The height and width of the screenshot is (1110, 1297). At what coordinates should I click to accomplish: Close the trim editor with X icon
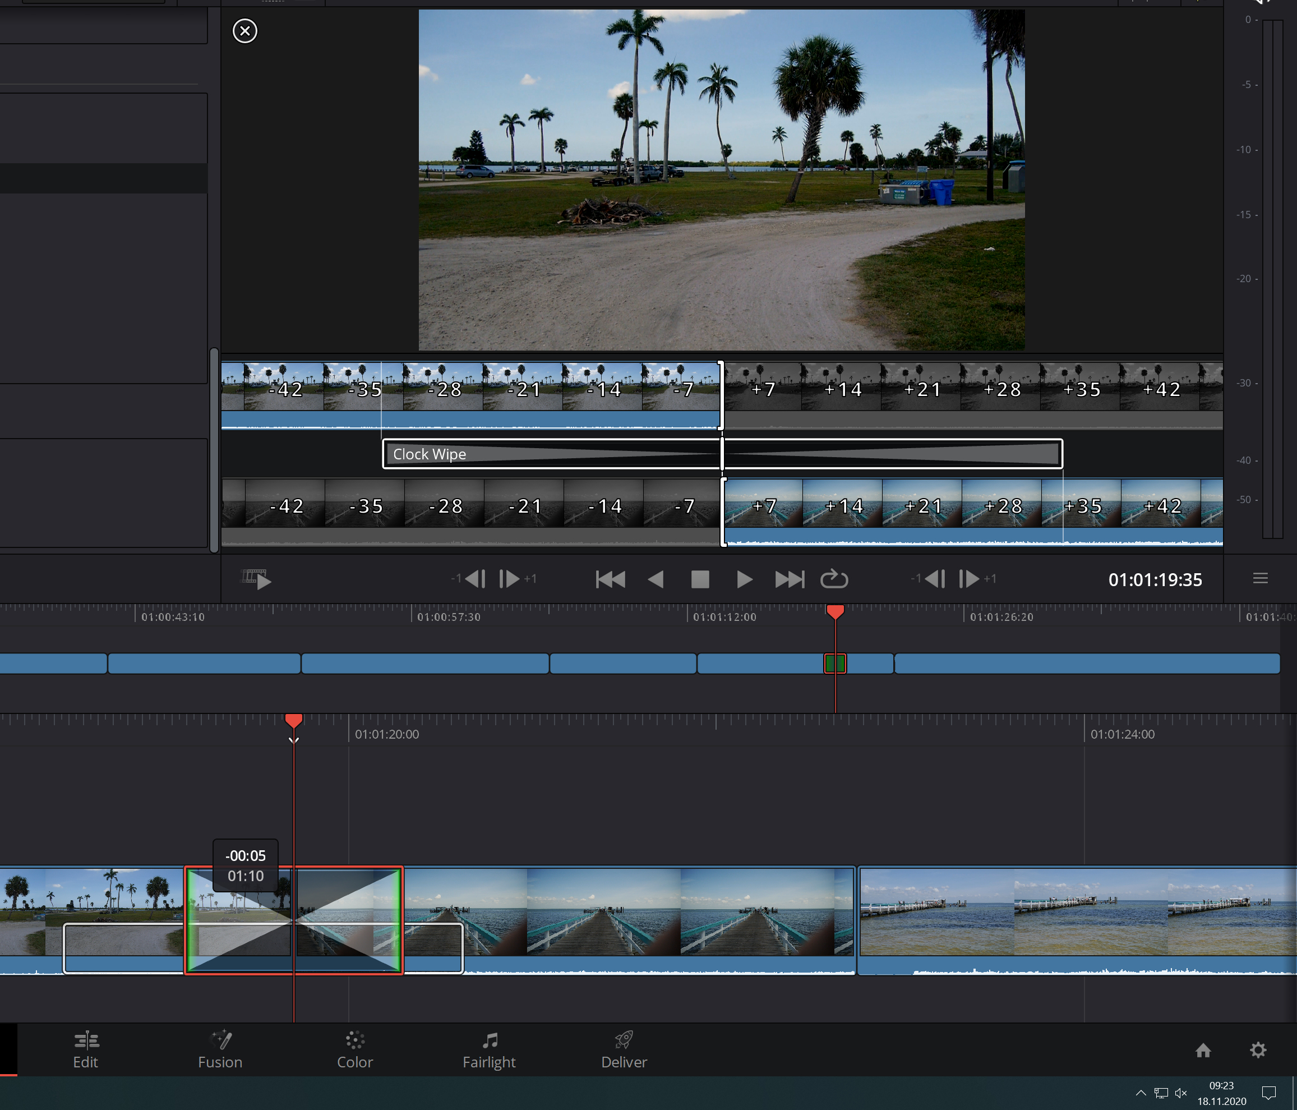(244, 31)
